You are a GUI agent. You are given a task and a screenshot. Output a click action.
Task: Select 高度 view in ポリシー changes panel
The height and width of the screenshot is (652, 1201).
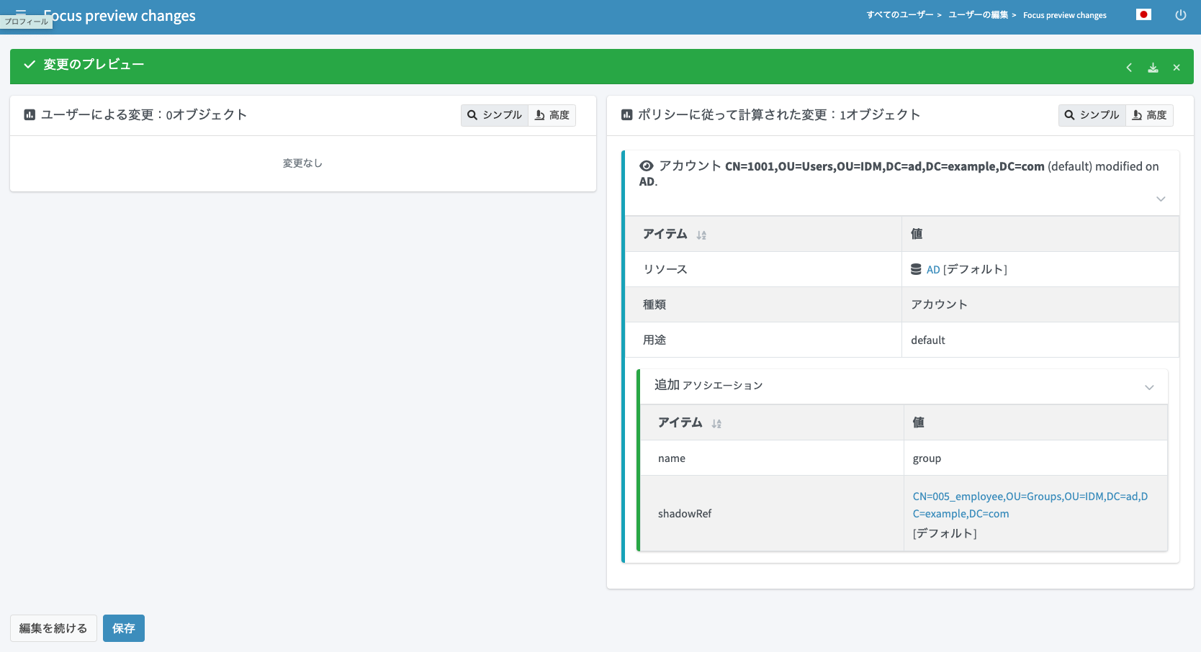(x=1150, y=115)
